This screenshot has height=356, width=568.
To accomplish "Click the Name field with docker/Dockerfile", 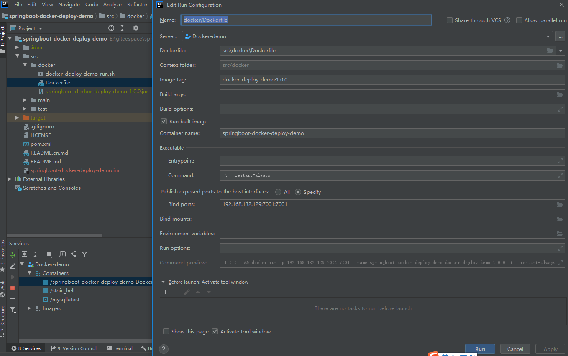I will (x=307, y=20).
